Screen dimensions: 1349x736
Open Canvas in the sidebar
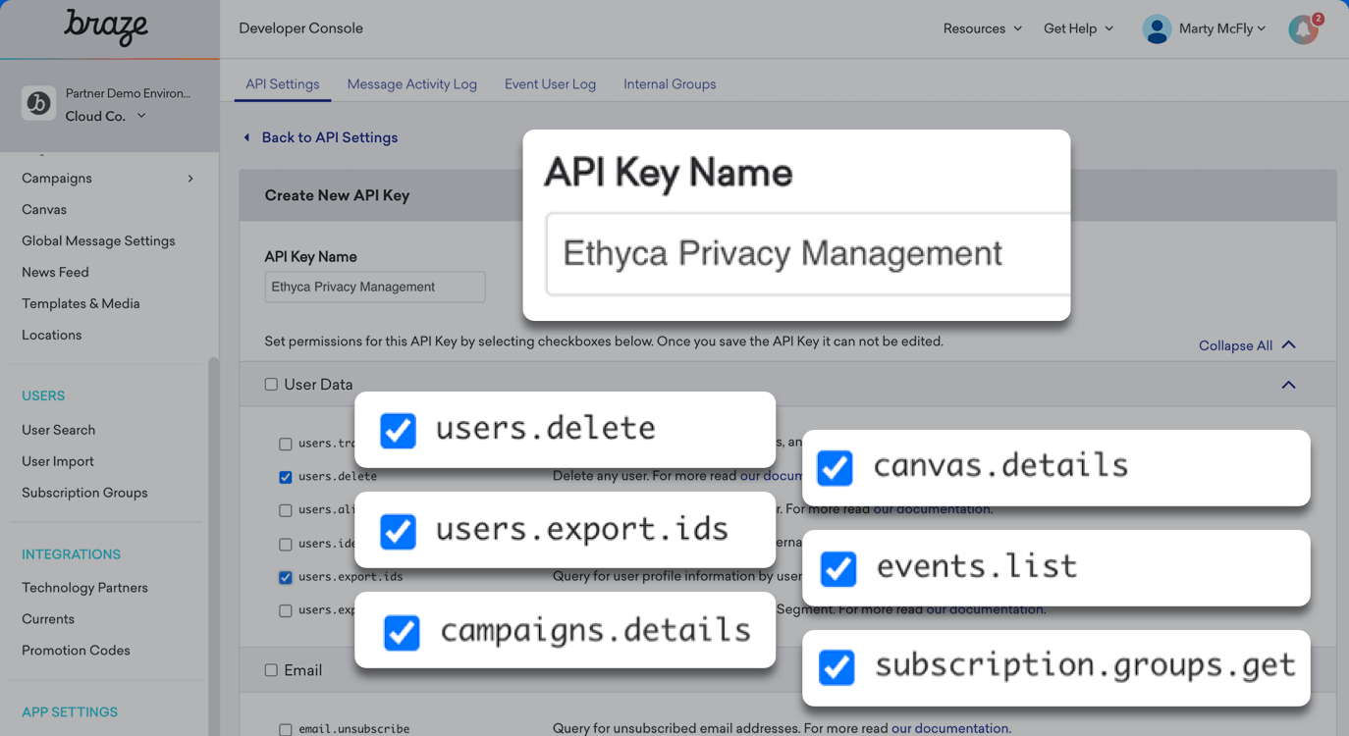pyautogui.click(x=44, y=209)
